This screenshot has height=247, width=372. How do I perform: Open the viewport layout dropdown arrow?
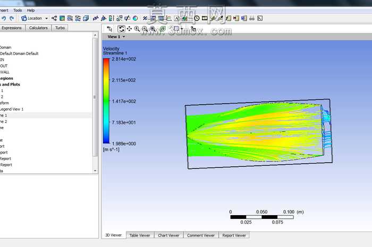(182, 29)
